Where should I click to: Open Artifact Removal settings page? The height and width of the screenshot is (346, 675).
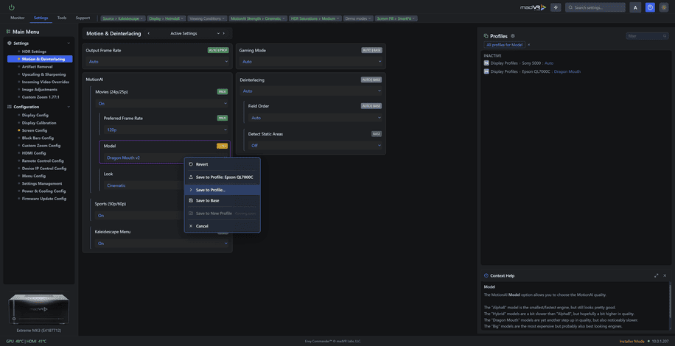point(37,66)
